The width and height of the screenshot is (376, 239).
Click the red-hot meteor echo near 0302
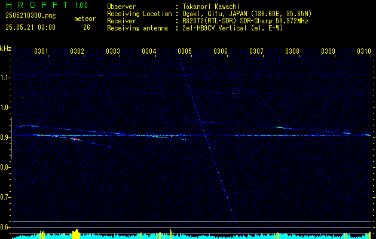point(75,139)
